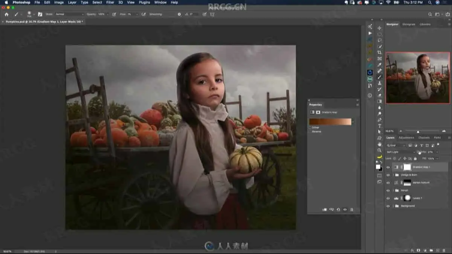The height and width of the screenshot is (254, 452).
Task: Click the gradient bar in Properties
Action: click(x=330, y=122)
